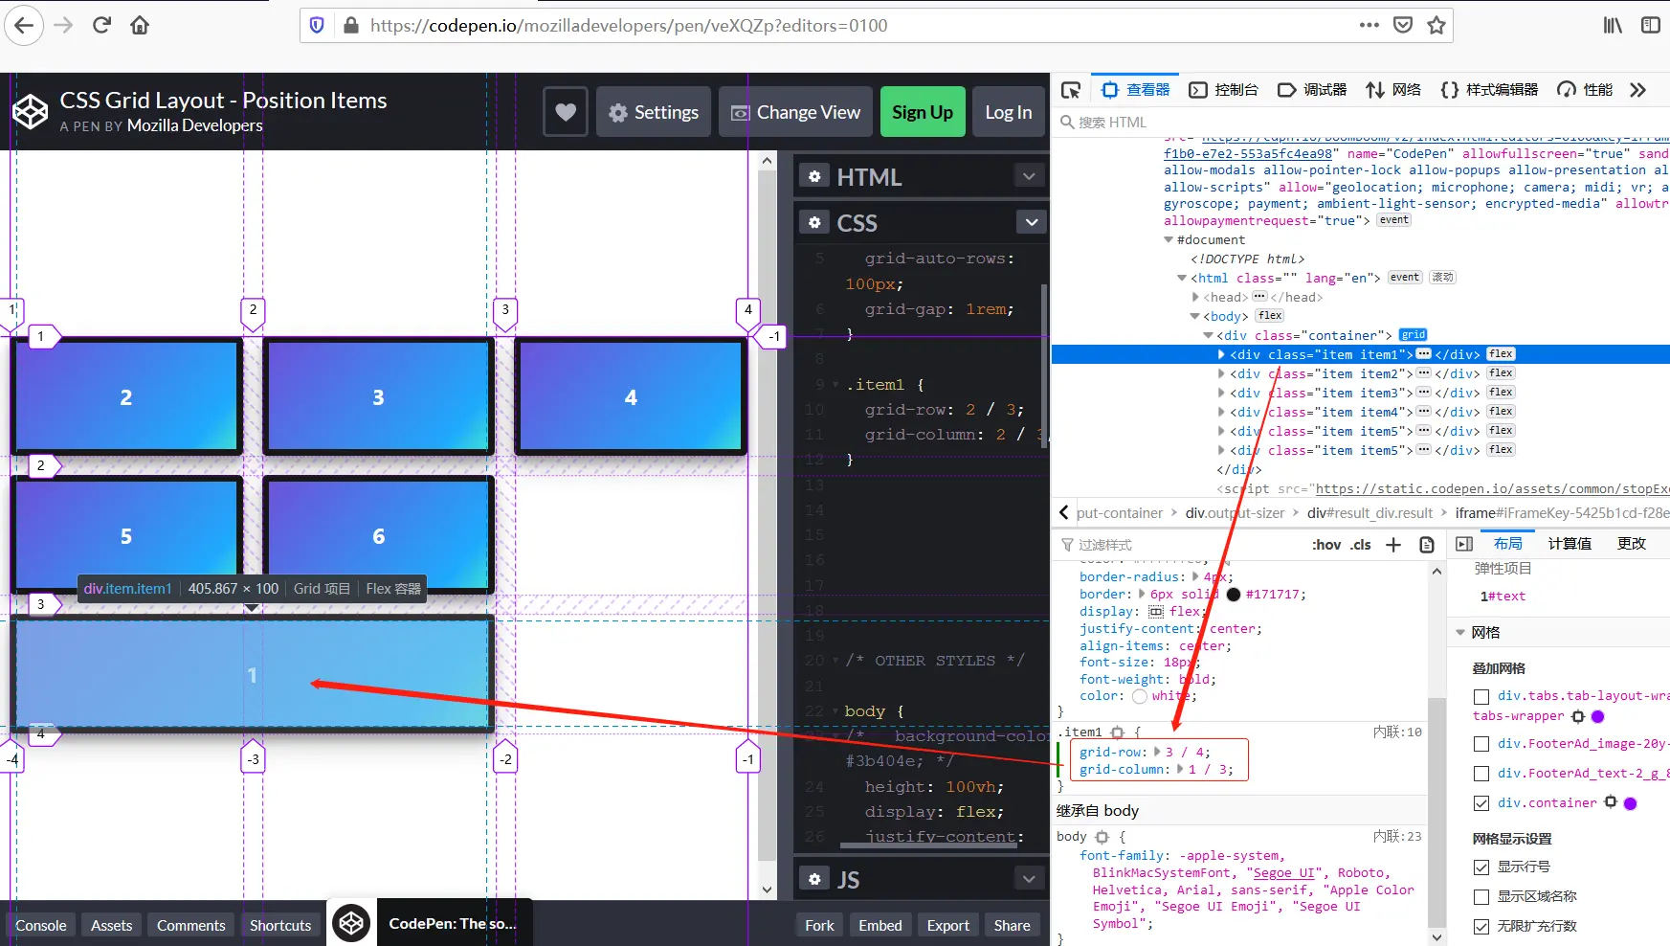Switch to the 计算值 computed tab
1670x946 pixels.
(x=1570, y=544)
